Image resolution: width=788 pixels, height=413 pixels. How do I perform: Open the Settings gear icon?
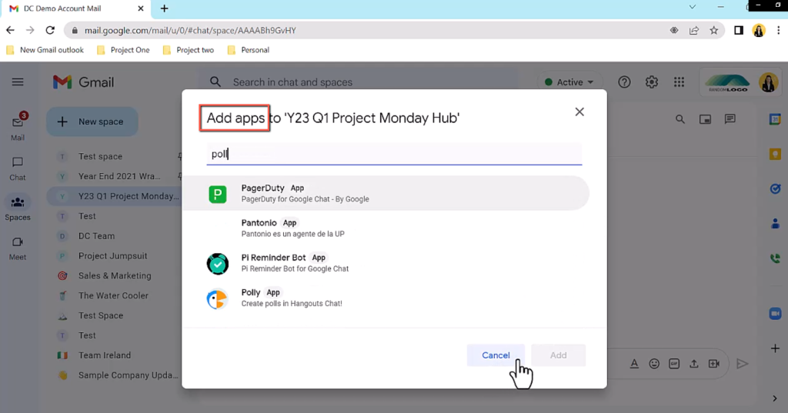tap(652, 82)
